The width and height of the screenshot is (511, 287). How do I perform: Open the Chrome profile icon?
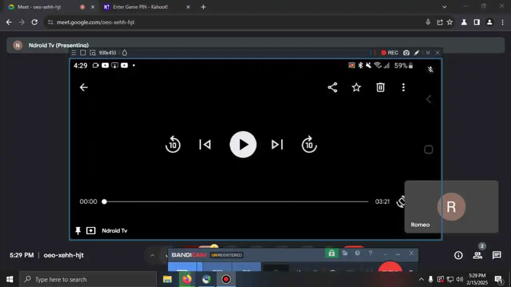[489, 22]
